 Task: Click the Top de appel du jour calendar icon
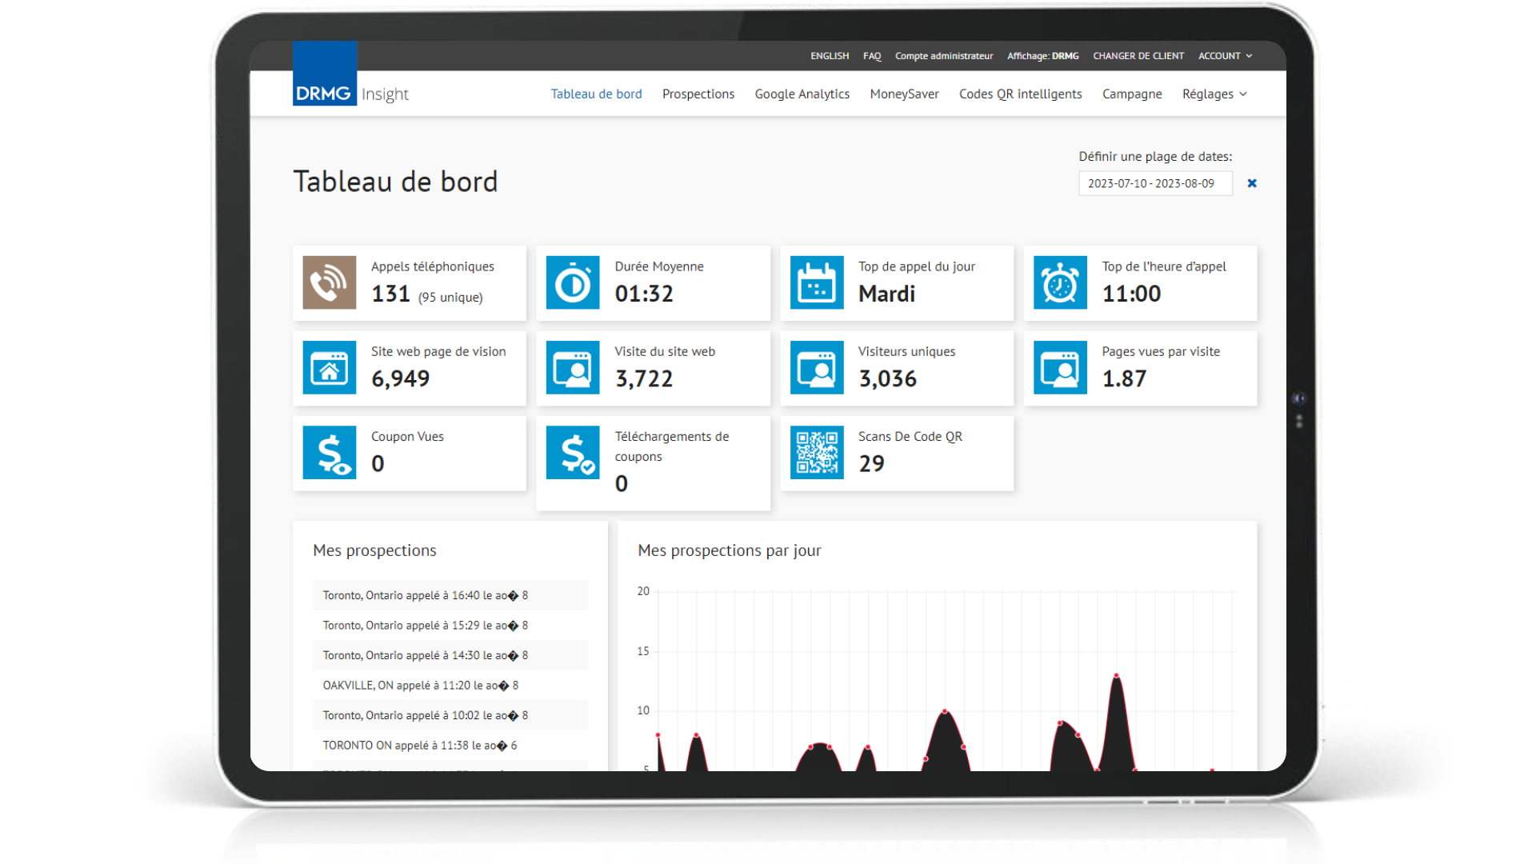tap(817, 282)
